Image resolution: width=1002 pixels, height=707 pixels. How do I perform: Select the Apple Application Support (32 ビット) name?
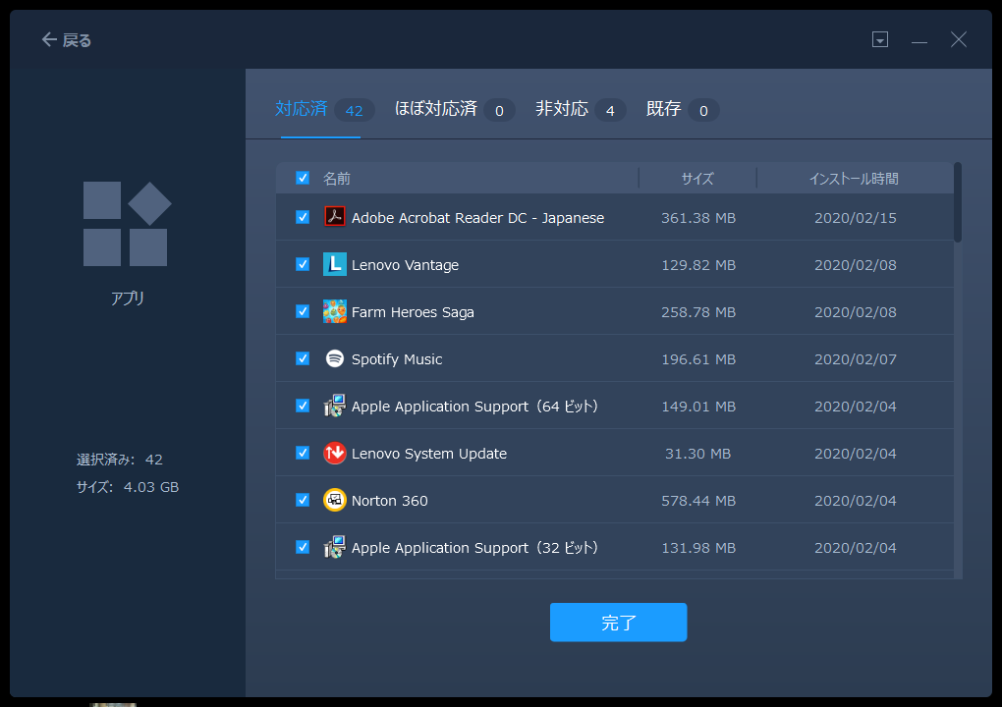click(474, 548)
